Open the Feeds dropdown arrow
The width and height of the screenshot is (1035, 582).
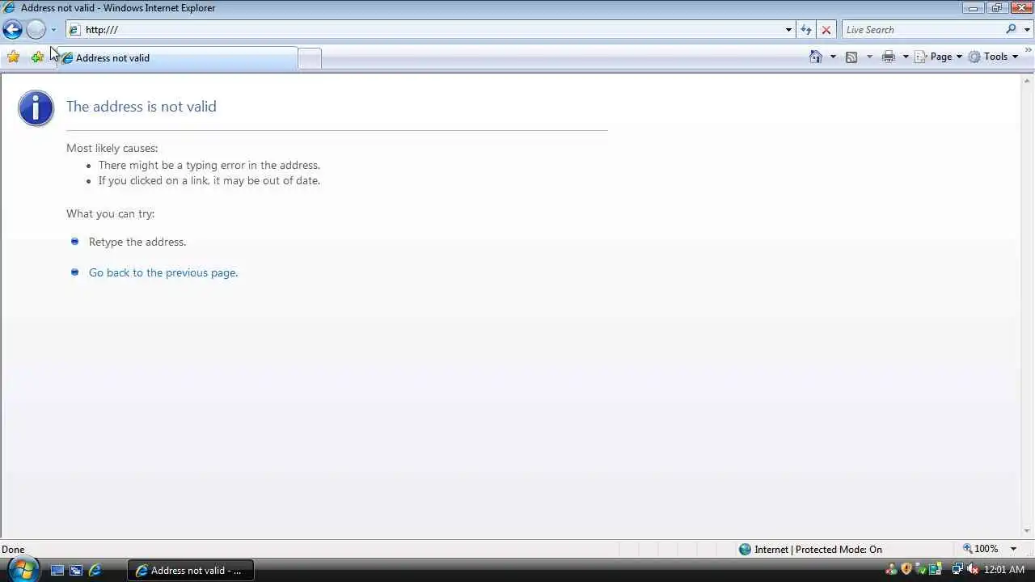point(869,57)
